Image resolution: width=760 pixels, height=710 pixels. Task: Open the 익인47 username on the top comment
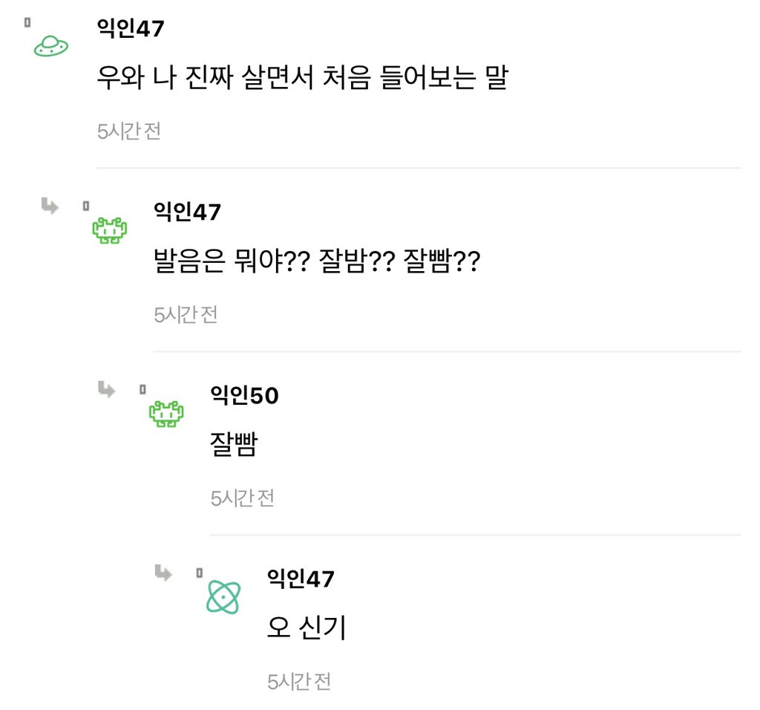(x=131, y=28)
